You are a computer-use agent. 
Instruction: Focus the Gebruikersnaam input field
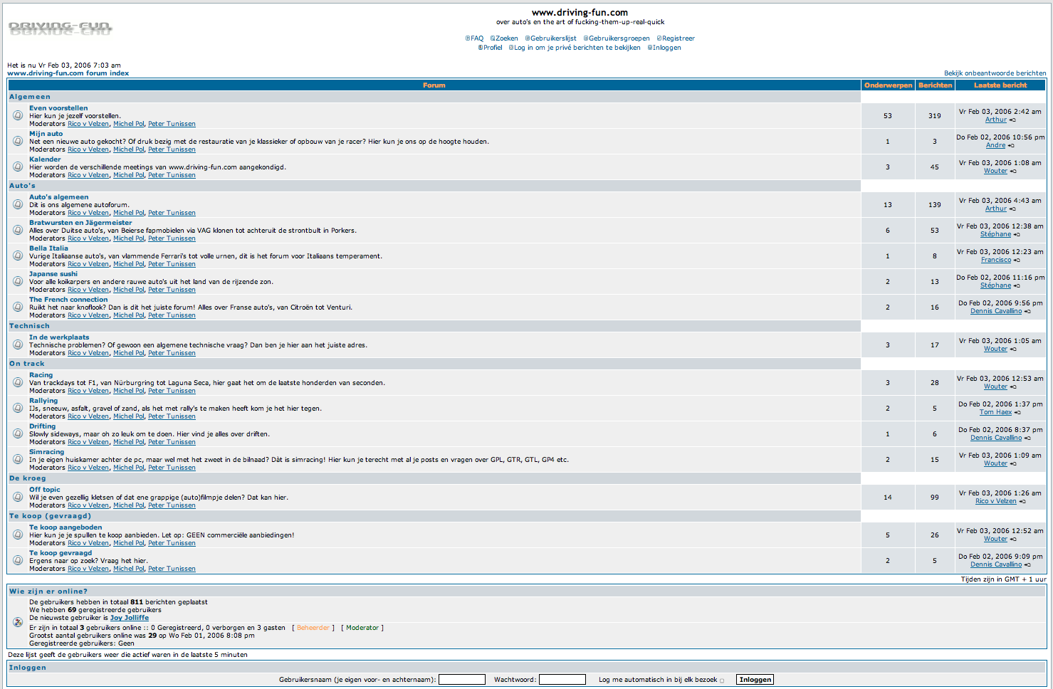[461, 680]
